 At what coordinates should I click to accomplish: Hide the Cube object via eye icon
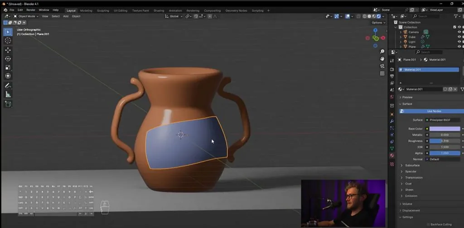pos(459,37)
